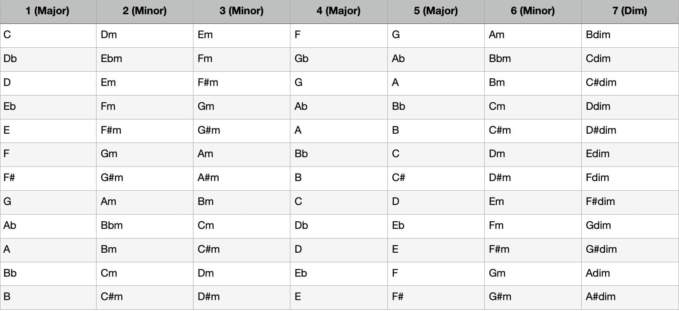Select the A#m chord cell
Screen dimensions: 679x311
208,178
